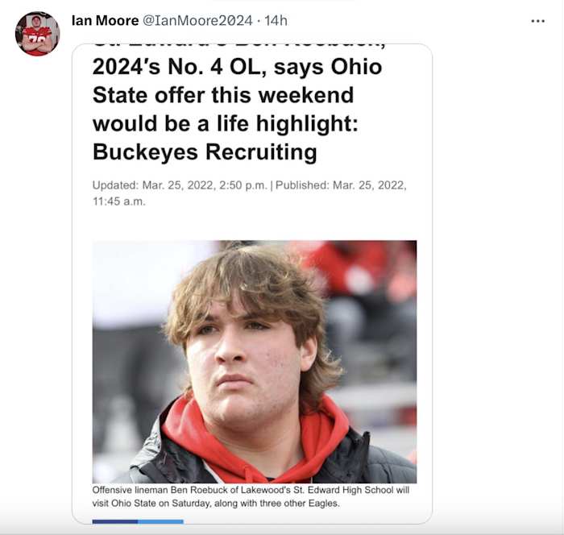The image size is (564, 535).
Task: Click the dark blue share bar segment
Action: click(x=114, y=522)
